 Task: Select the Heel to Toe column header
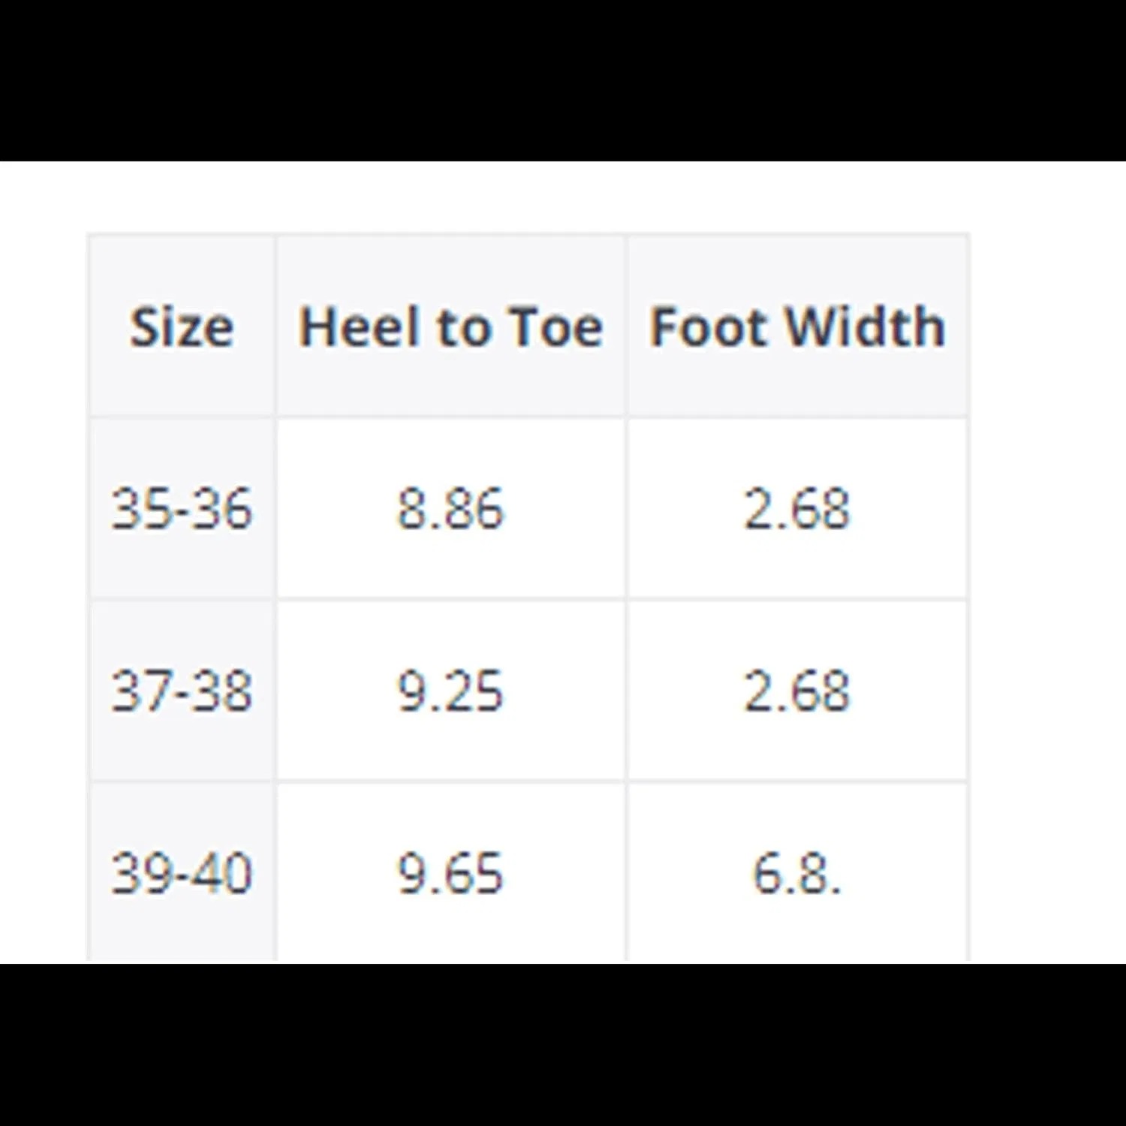[450, 327]
